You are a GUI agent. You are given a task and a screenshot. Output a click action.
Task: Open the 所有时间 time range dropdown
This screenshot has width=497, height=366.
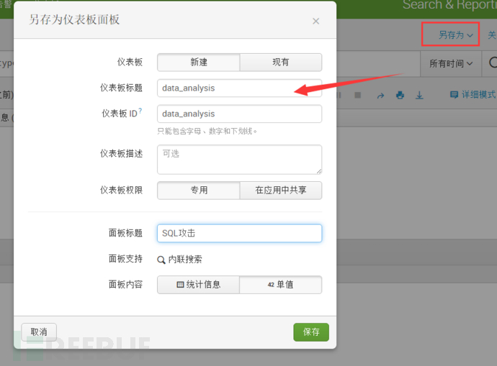pyautogui.click(x=451, y=63)
